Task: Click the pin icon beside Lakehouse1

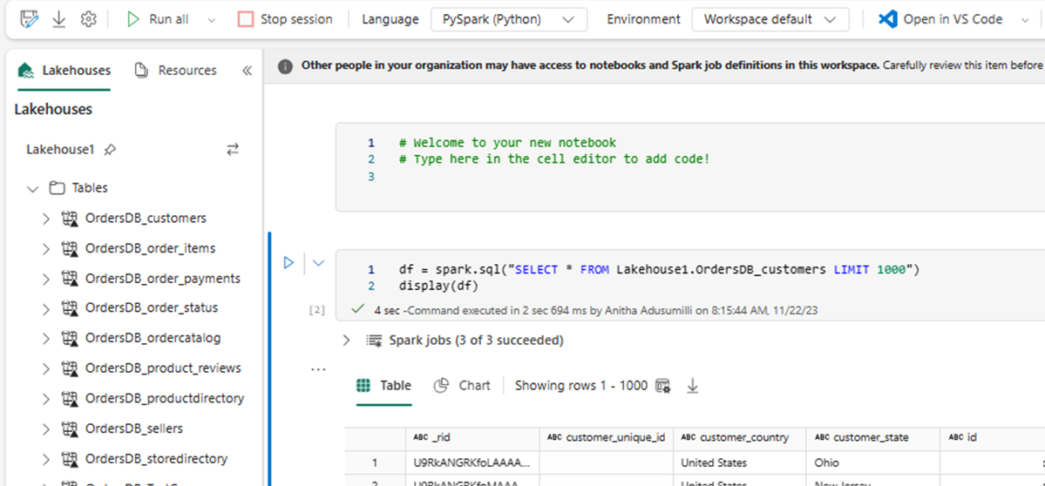Action: pyautogui.click(x=111, y=150)
